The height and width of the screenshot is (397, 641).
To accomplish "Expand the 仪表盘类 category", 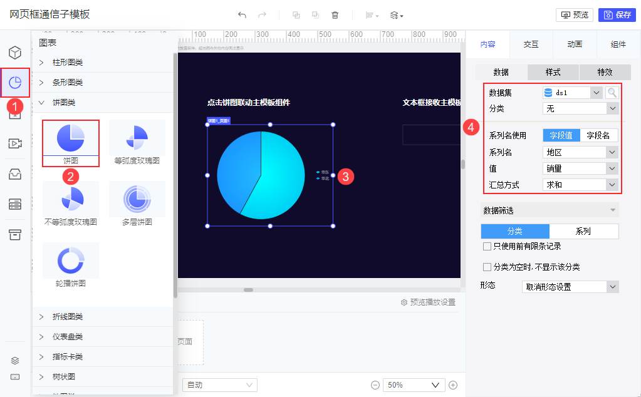I will pos(103,336).
